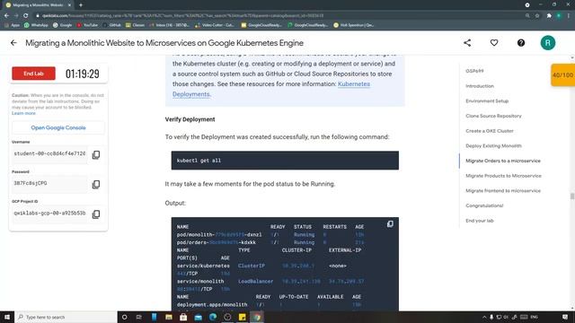Open Mail app from taskbar
The image size is (575, 323).
[198, 317]
